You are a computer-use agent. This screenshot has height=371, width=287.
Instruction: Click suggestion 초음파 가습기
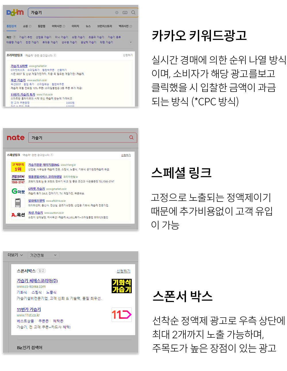[96, 37]
